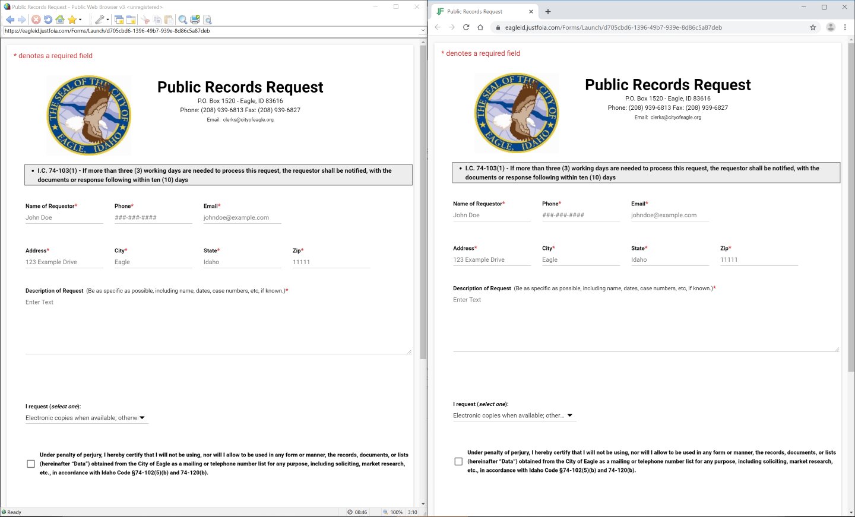Click the Home icon in Public Web Browser toolbar
855x517 pixels.
pyautogui.click(x=60, y=20)
